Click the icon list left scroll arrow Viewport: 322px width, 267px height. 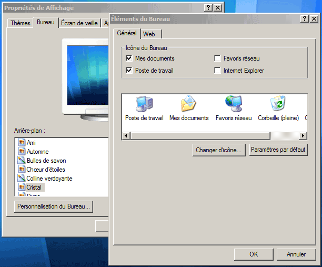click(126, 136)
